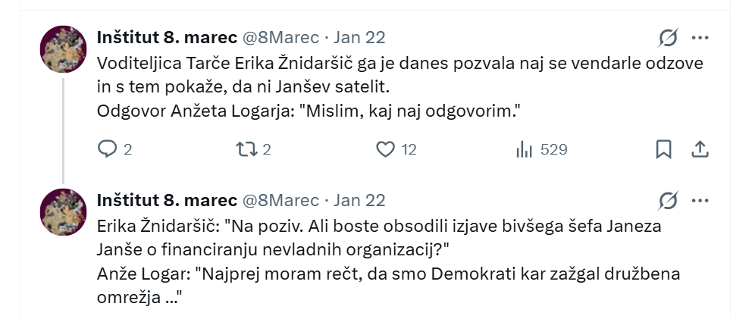Click Grok icon on first tweet
The image size is (755, 316).
pyautogui.click(x=668, y=37)
